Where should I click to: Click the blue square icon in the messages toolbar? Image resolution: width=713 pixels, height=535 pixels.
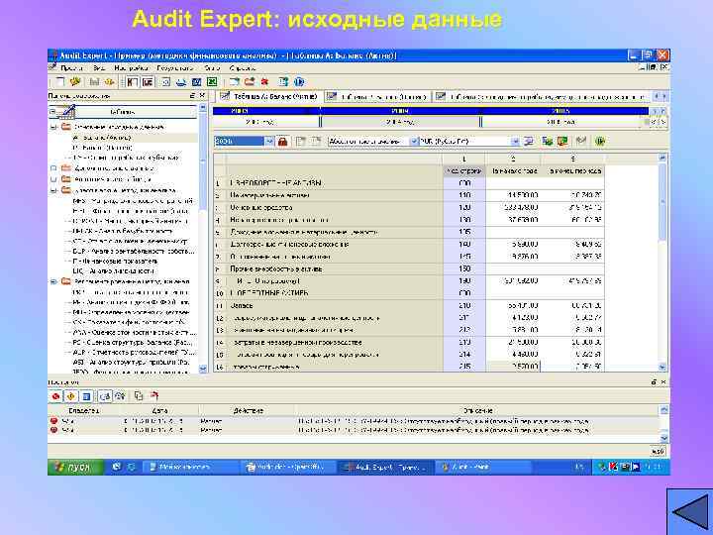click(x=86, y=396)
